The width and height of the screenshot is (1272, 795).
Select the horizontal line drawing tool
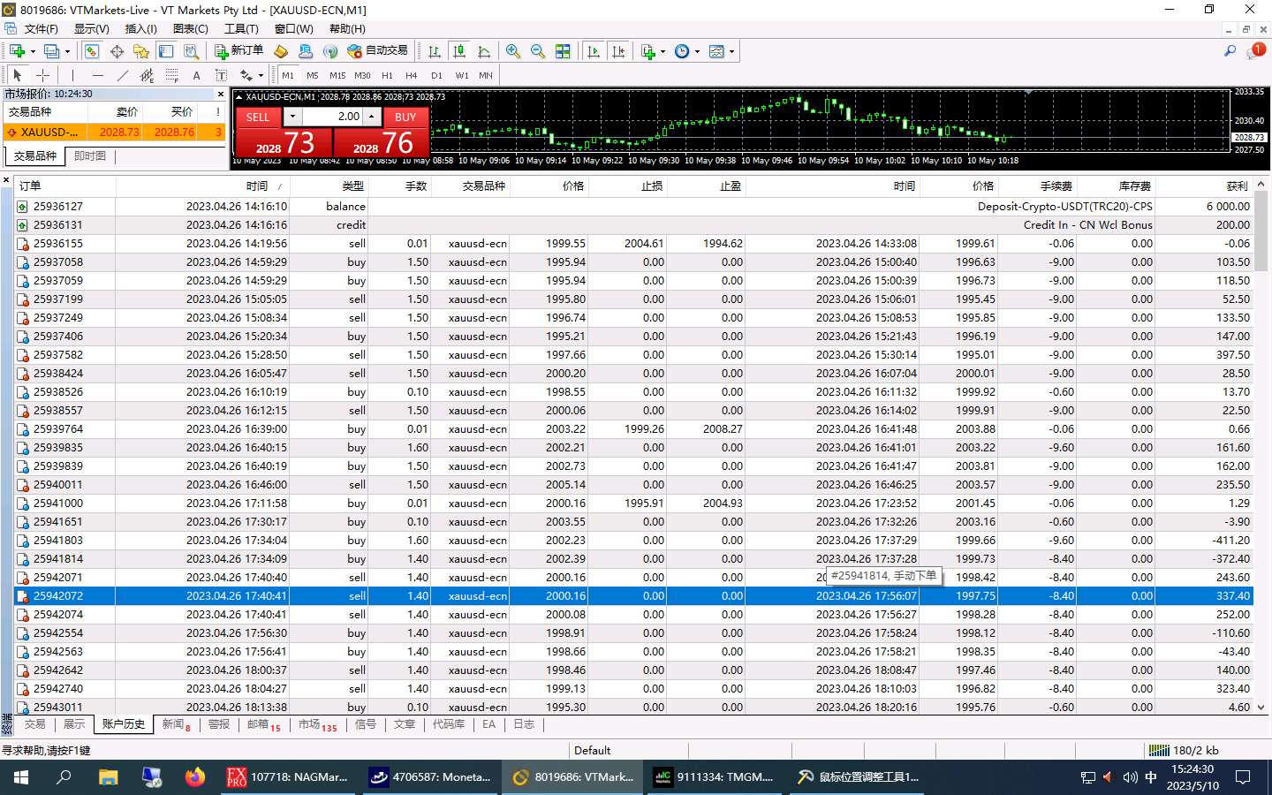97,75
